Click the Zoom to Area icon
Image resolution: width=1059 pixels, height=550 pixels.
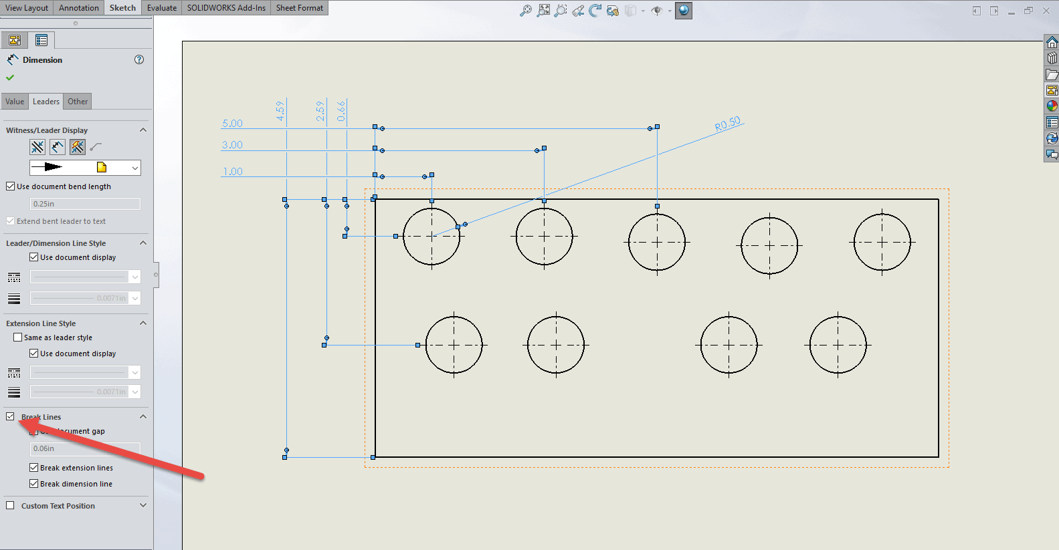[x=543, y=10]
